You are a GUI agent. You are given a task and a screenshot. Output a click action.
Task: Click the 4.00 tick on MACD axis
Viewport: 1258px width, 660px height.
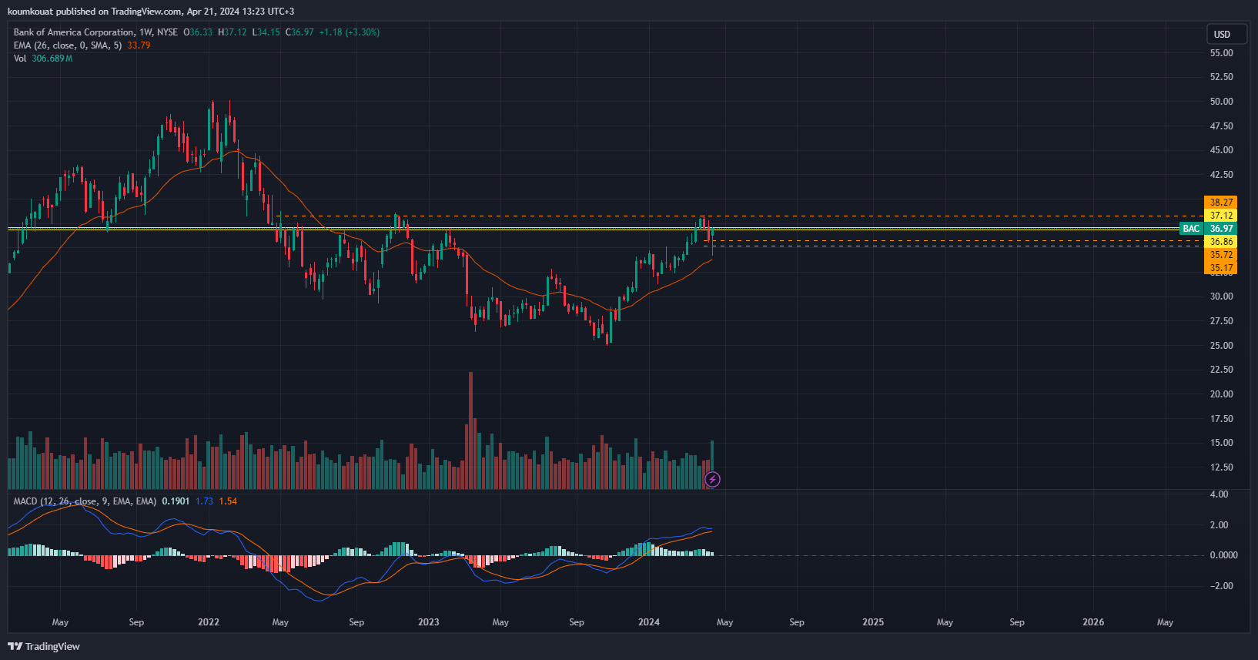1219,494
